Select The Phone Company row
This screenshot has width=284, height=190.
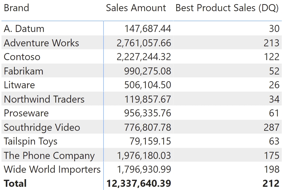pos(142,155)
